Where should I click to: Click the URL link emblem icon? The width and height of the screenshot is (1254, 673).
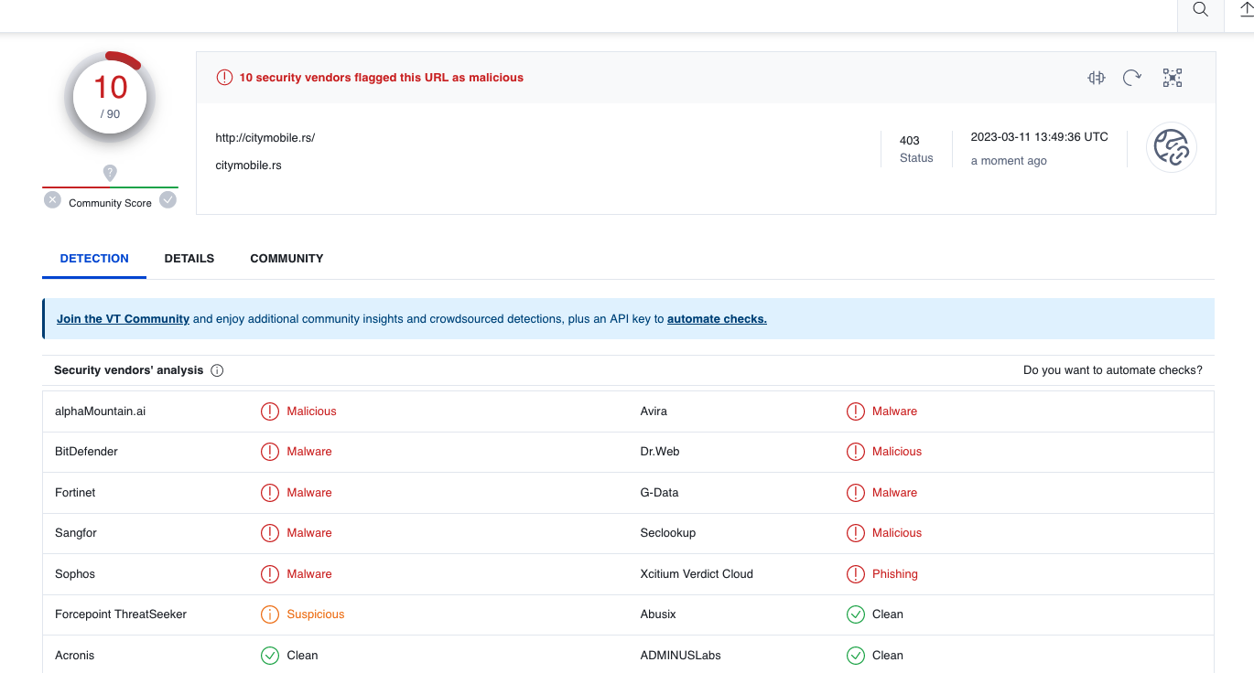tap(1172, 147)
